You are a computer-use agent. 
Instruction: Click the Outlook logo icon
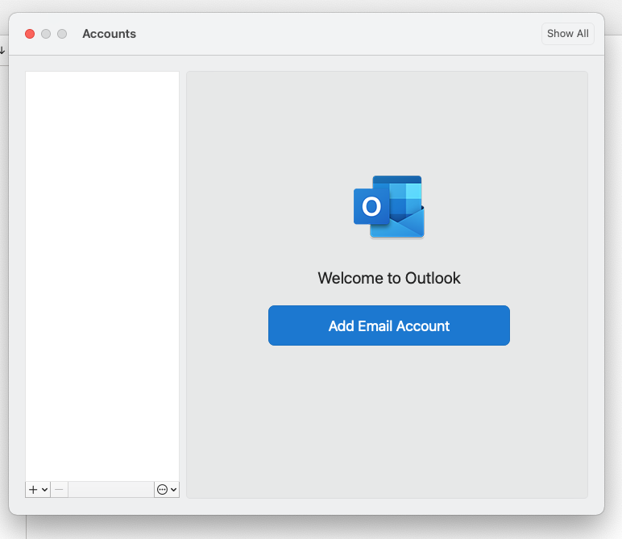(x=388, y=206)
